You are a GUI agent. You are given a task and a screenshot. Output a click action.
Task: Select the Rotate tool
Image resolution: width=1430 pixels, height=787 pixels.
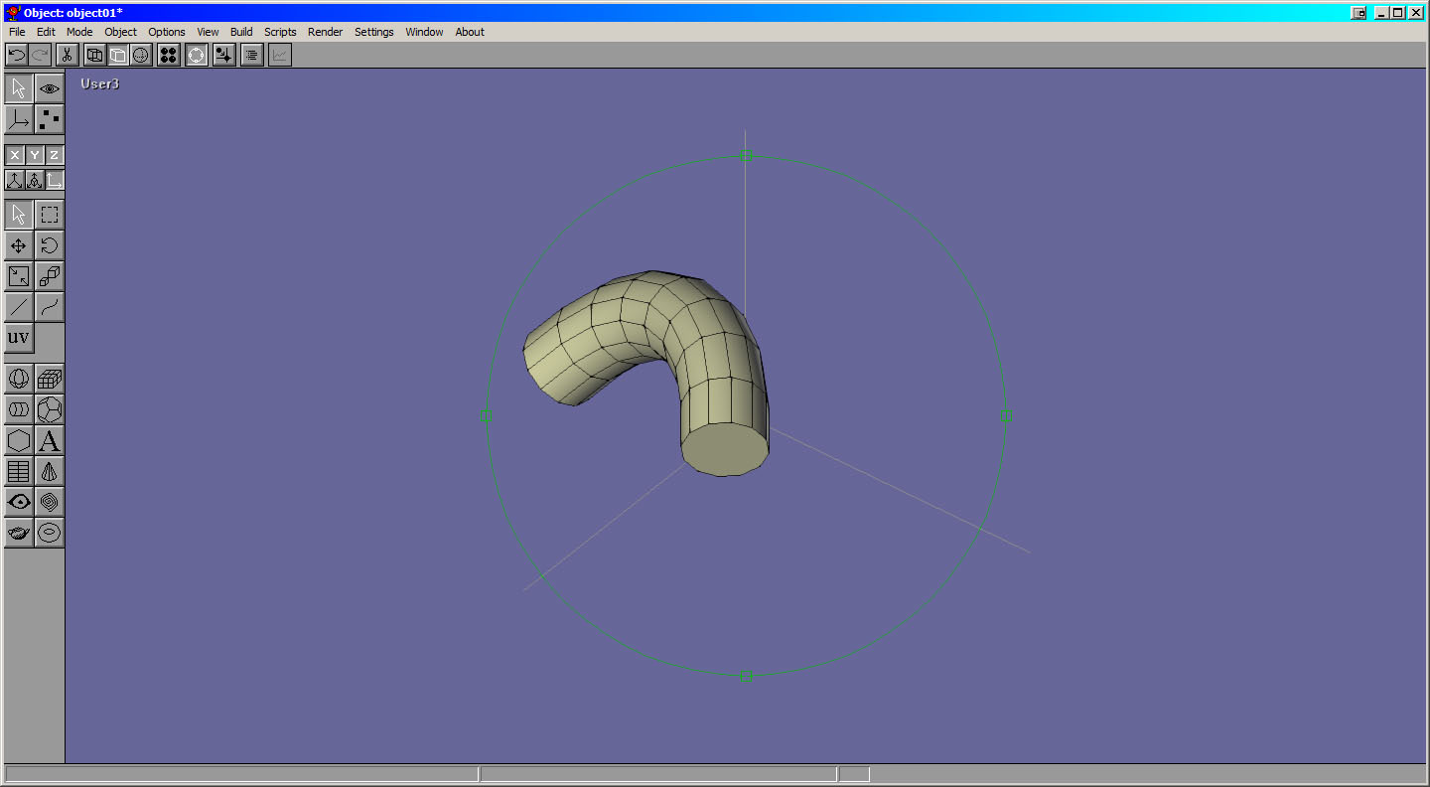point(50,245)
